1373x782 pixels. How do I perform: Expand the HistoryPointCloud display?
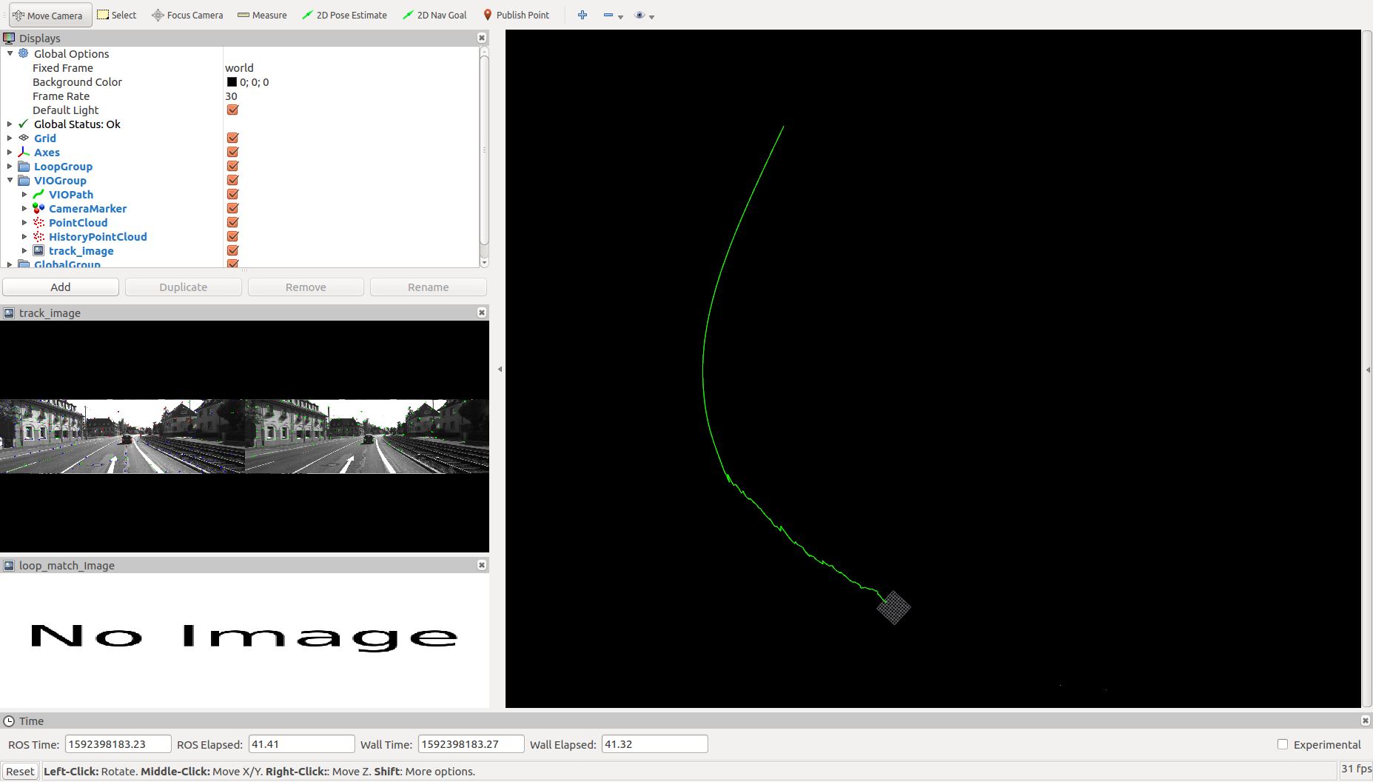point(24,237)
